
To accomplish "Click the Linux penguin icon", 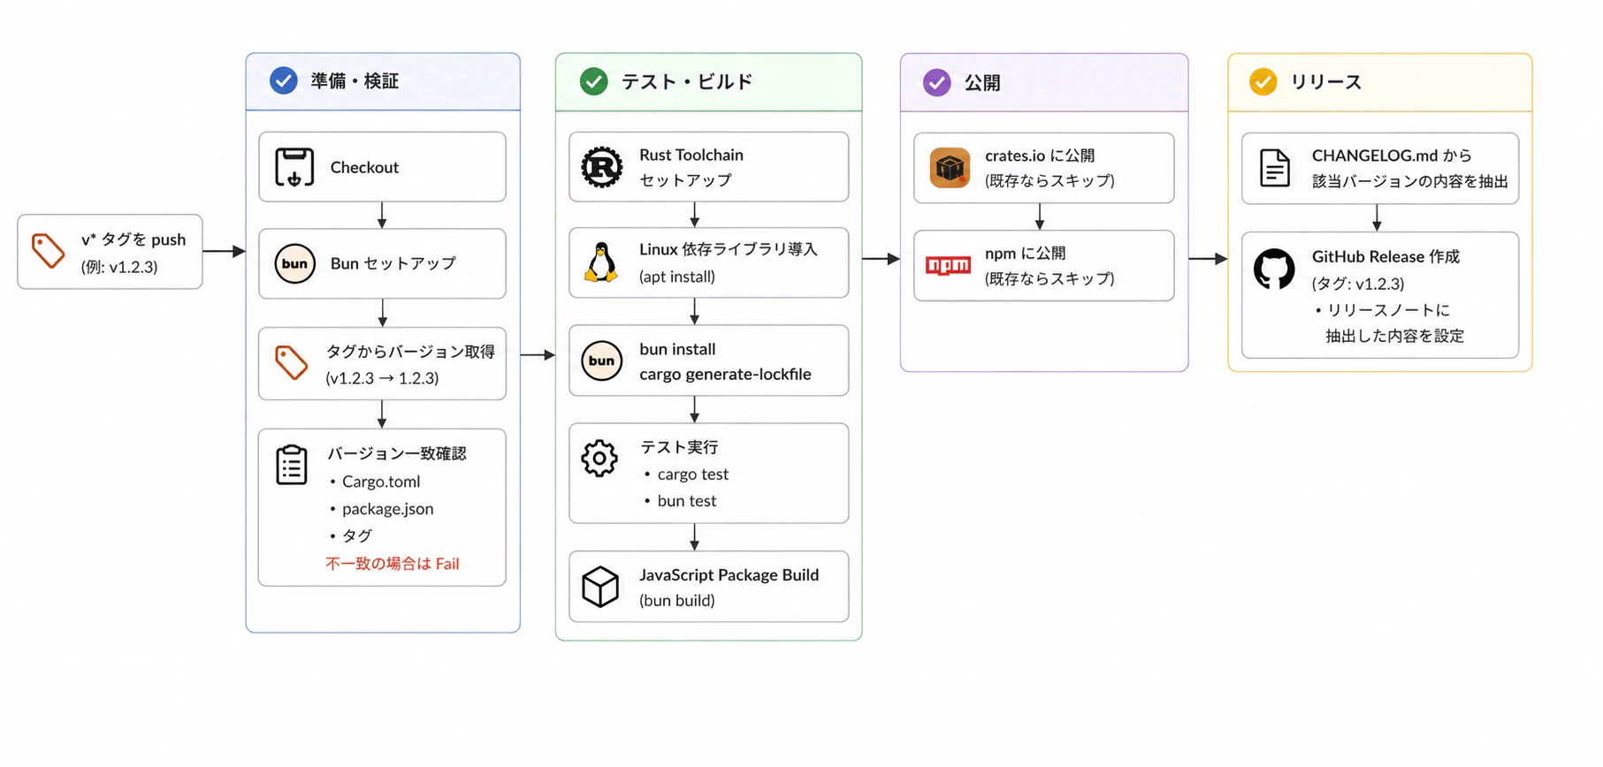I will [x=601, y=262].
